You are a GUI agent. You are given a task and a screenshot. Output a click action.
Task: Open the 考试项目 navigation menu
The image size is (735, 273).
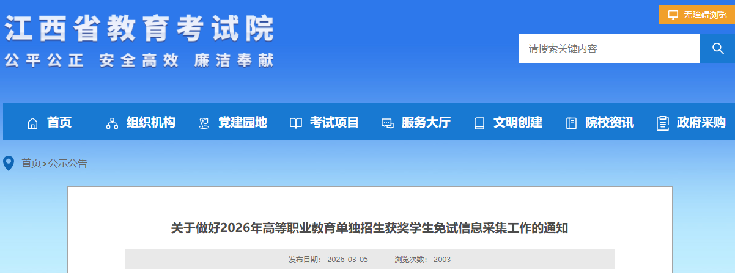(x=334, y=123)
